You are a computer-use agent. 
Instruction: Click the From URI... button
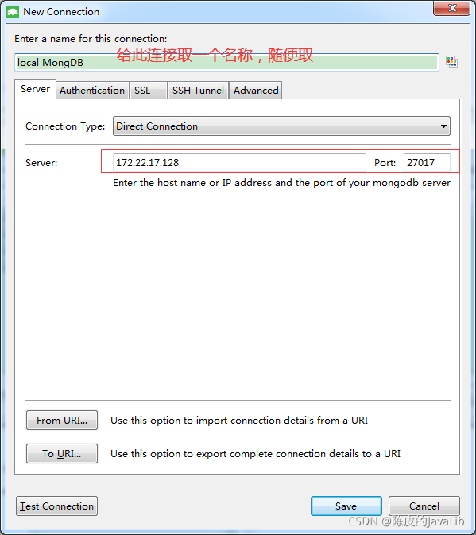pos(62,421)
